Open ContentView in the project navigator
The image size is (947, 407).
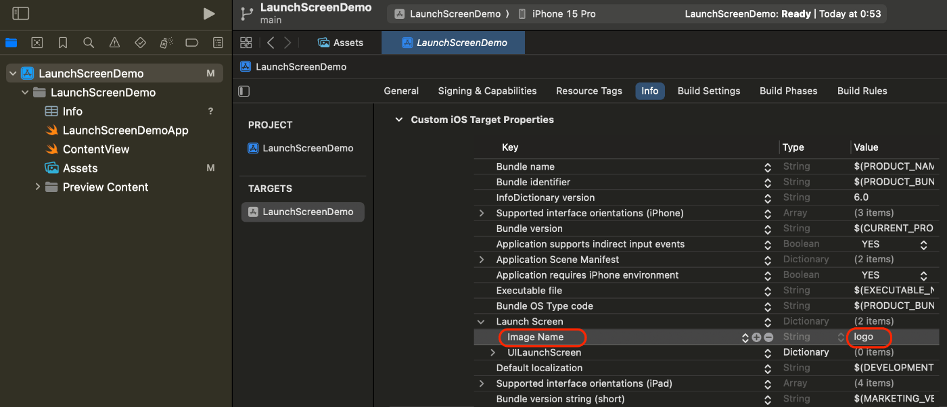point(96,149)
